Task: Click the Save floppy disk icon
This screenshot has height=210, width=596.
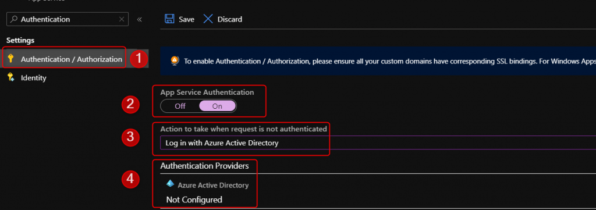Action: 169,19
